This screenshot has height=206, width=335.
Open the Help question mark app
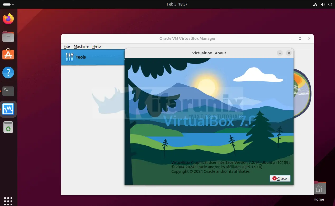[x=8, y=73]
